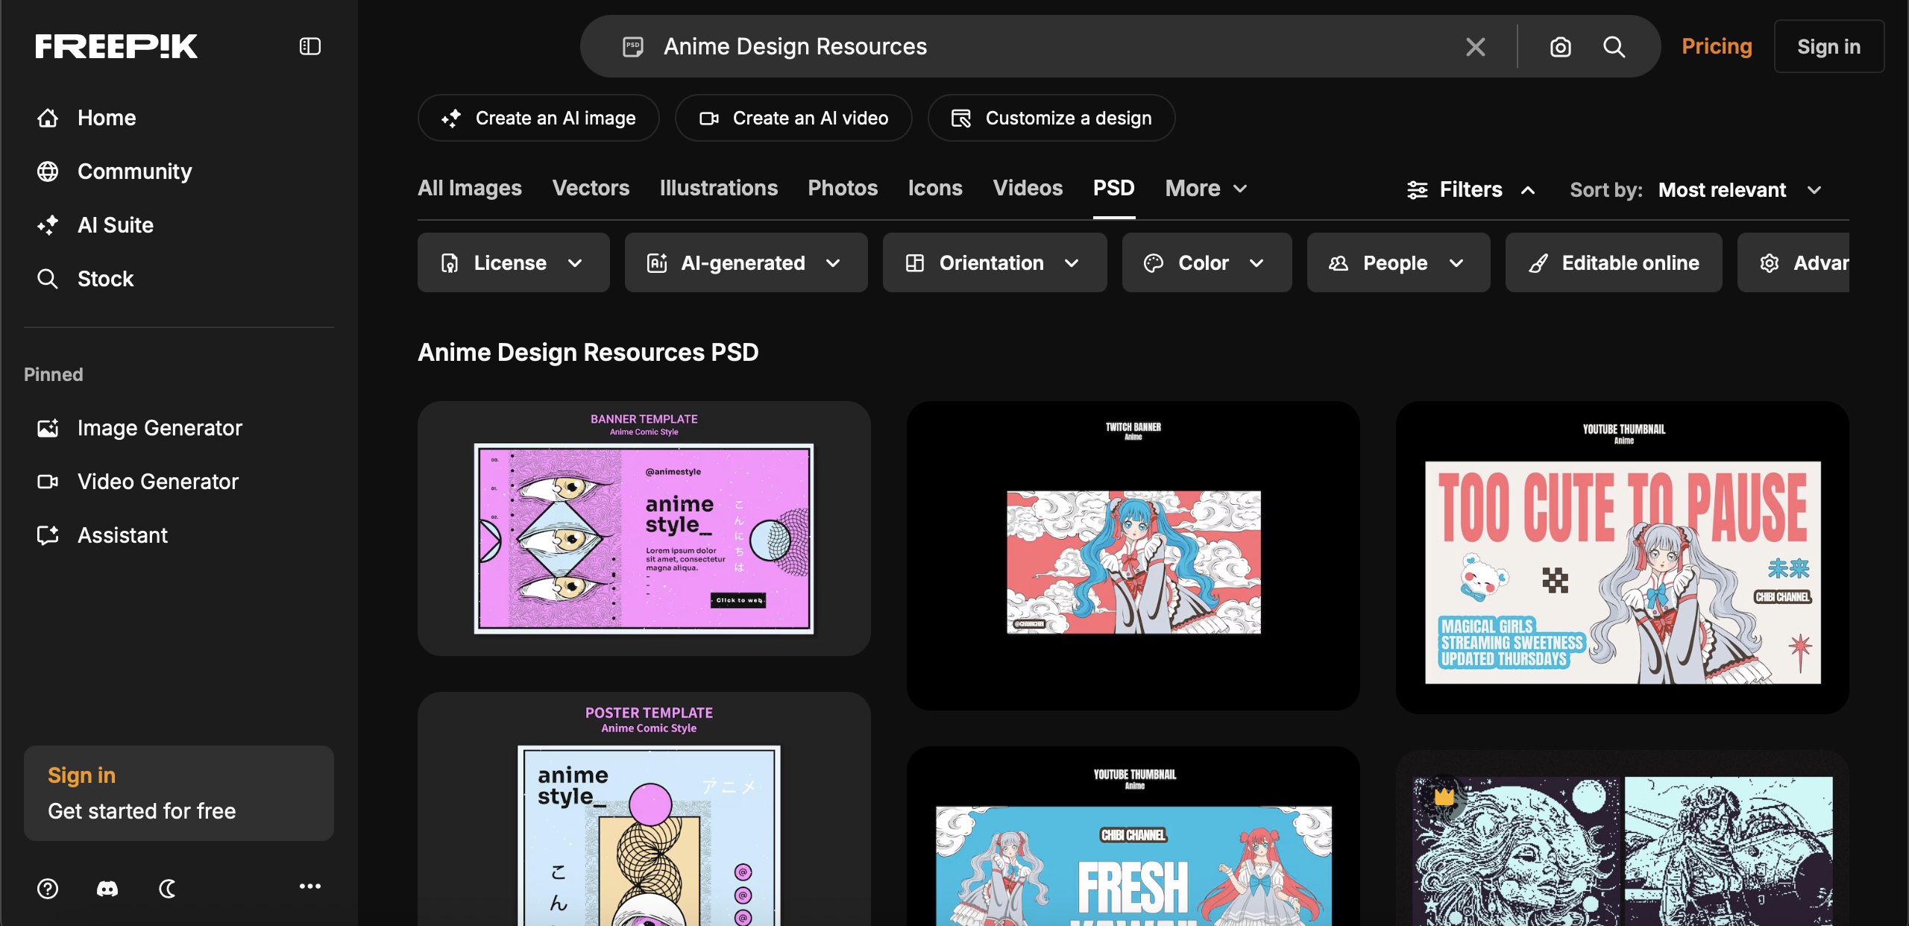Screen dimensions: 1909x926
Task: Open the People filter dropdown
Action: [x=1398, y=262]
